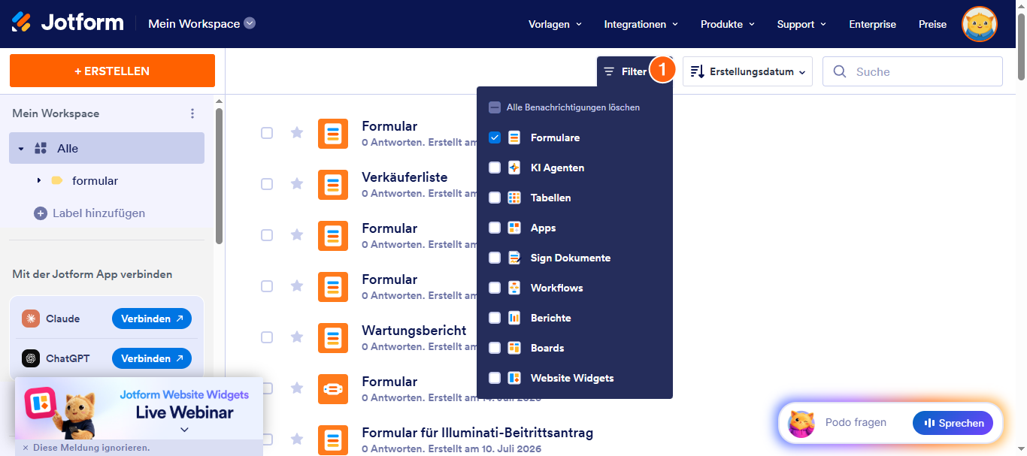Viewport: 1027px width, 456px height.
Task: Open the Verkäuferliste form title
Action: point(404,177)
